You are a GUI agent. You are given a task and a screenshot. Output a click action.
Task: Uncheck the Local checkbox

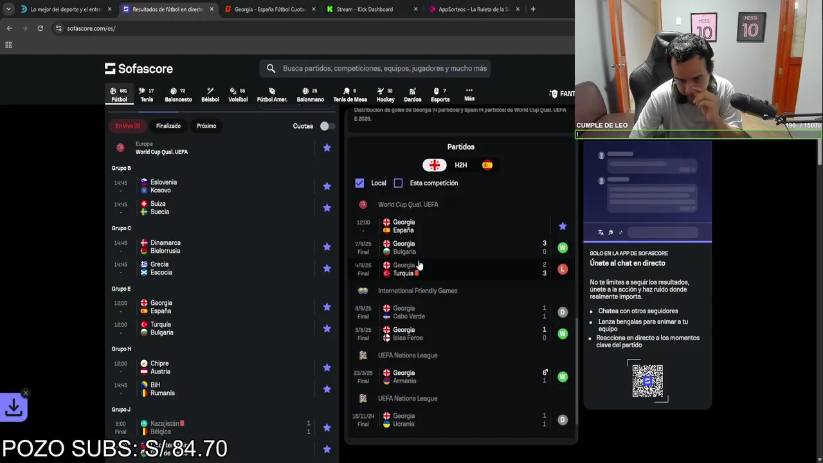(x=359, y=183)
